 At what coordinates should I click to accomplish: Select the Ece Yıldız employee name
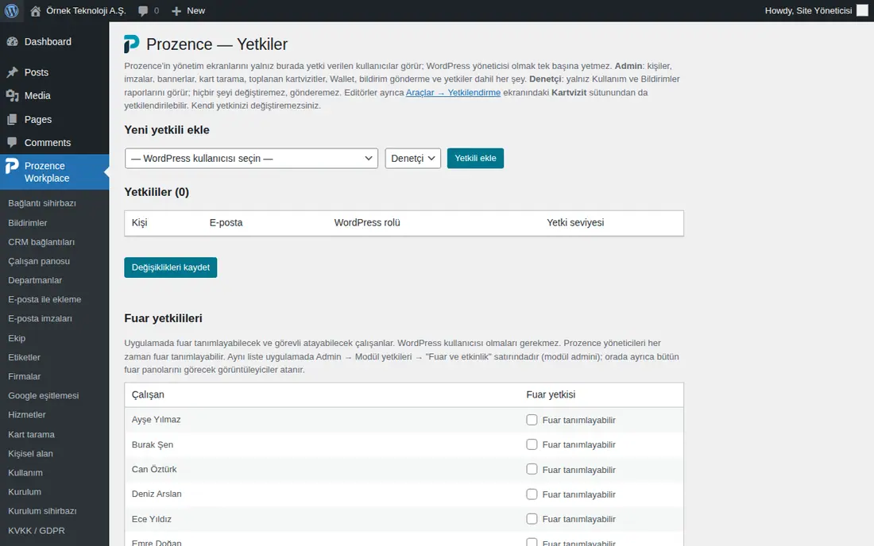tap(152, 519)
